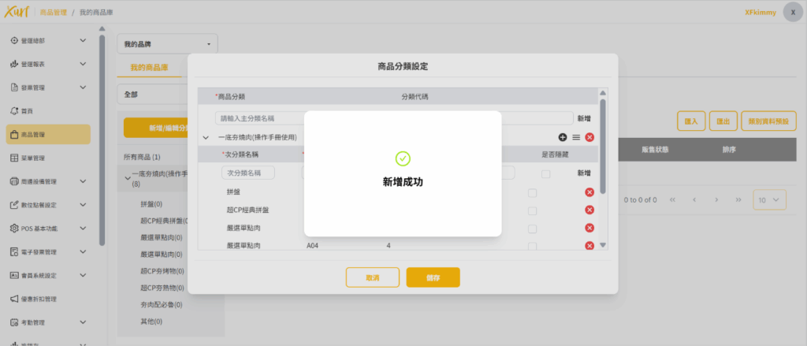This screenshot has height=346, width=807.
Task: Click the 首頁 home icon in sidebar
Action: (x=14, y=111)
